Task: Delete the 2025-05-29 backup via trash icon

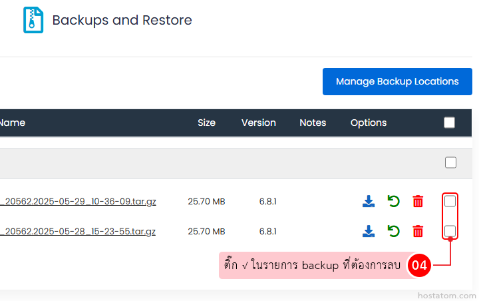Action: click(x=418, y=201)
